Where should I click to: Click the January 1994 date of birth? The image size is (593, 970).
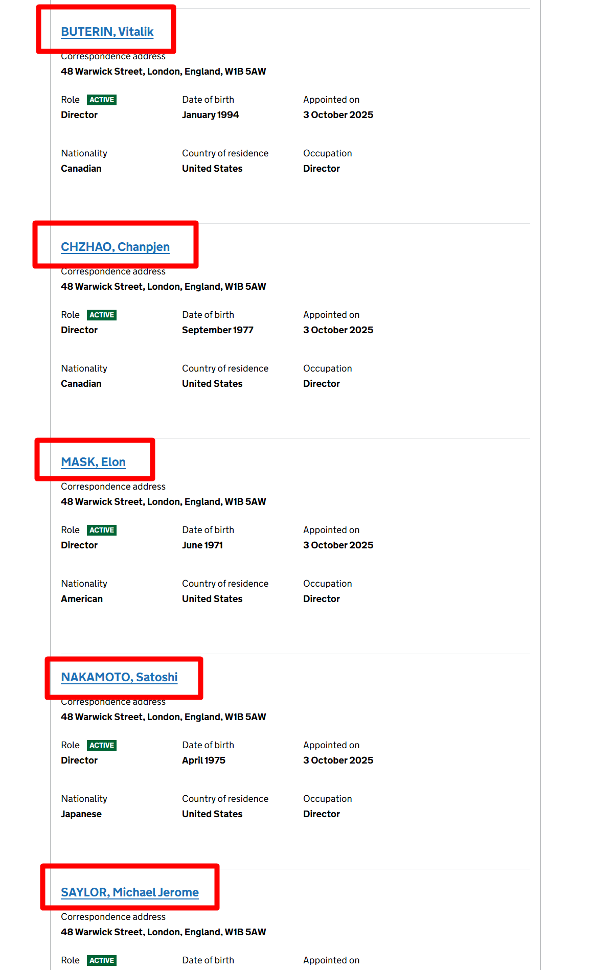[210, 115]
